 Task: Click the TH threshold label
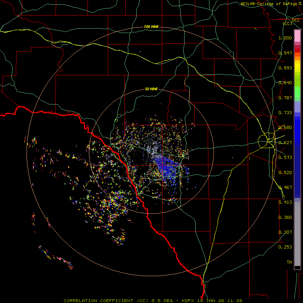click(289, 262)
